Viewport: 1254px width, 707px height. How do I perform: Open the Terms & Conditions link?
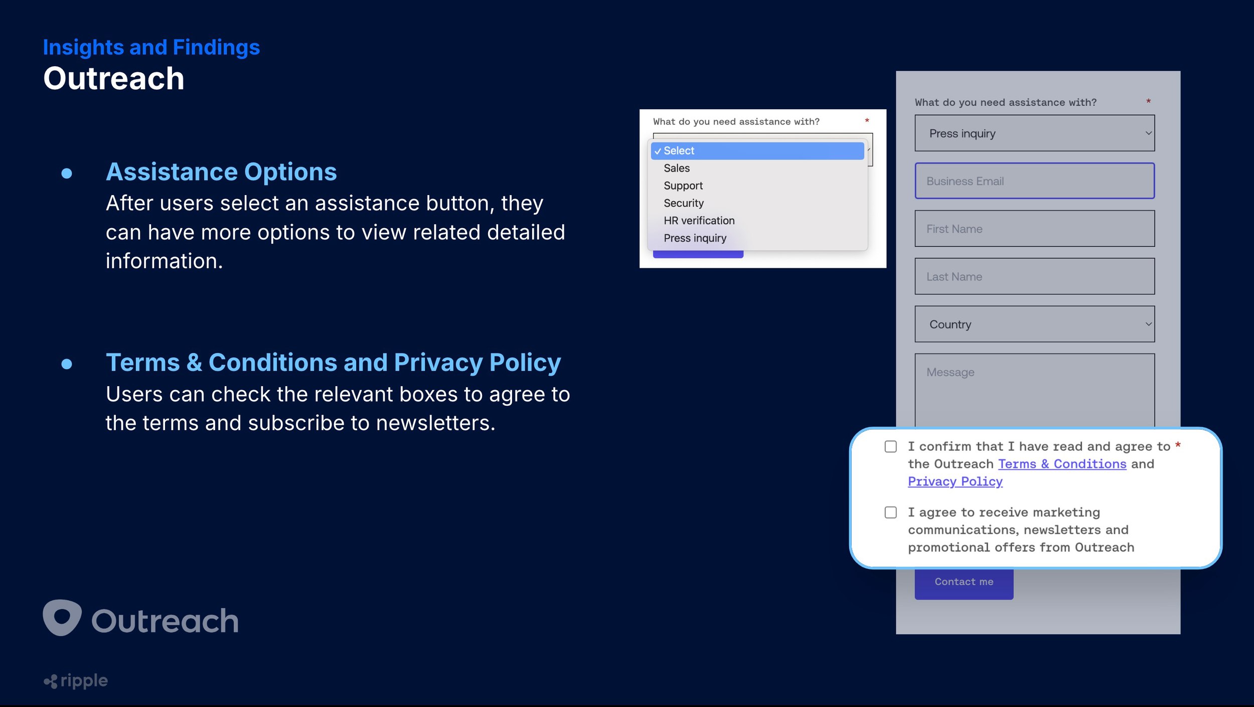click(1062, 464)
